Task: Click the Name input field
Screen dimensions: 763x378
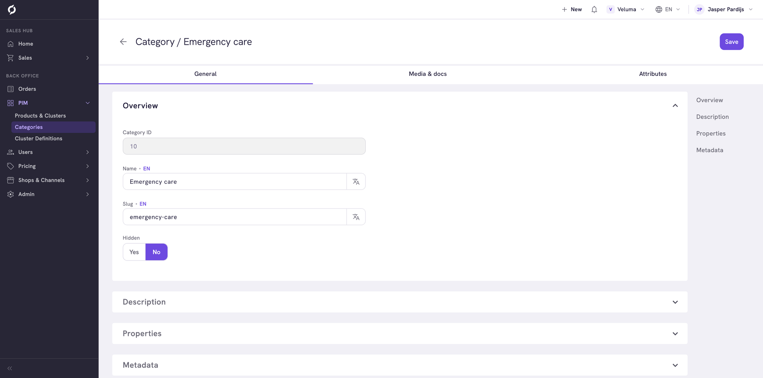Action: point(235,182)
